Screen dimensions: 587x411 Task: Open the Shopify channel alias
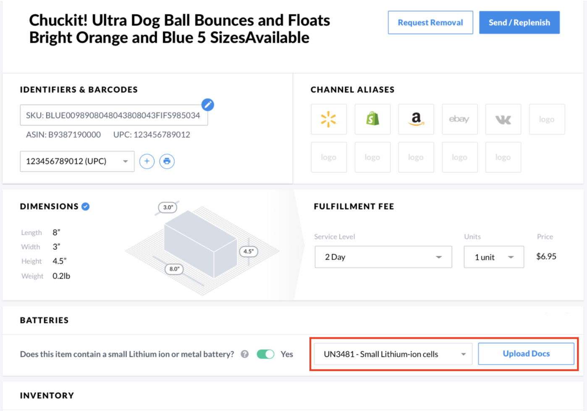click(x=372, y=119)
